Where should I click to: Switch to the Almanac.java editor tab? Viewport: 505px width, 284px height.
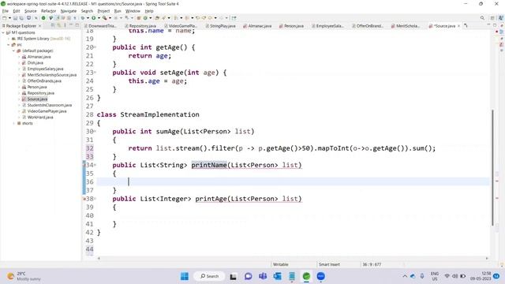tap(258, 26)
